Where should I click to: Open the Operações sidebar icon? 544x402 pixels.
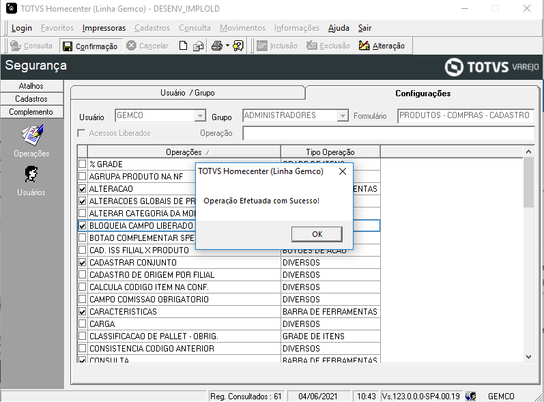click(x=32, y=135)
